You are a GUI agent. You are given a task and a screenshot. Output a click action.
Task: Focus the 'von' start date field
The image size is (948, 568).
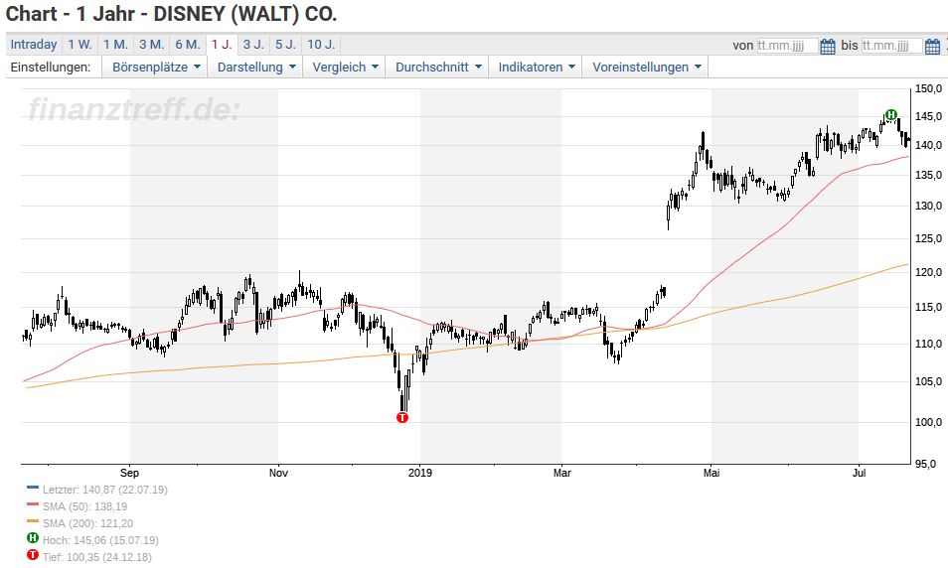tap(787, 46)
